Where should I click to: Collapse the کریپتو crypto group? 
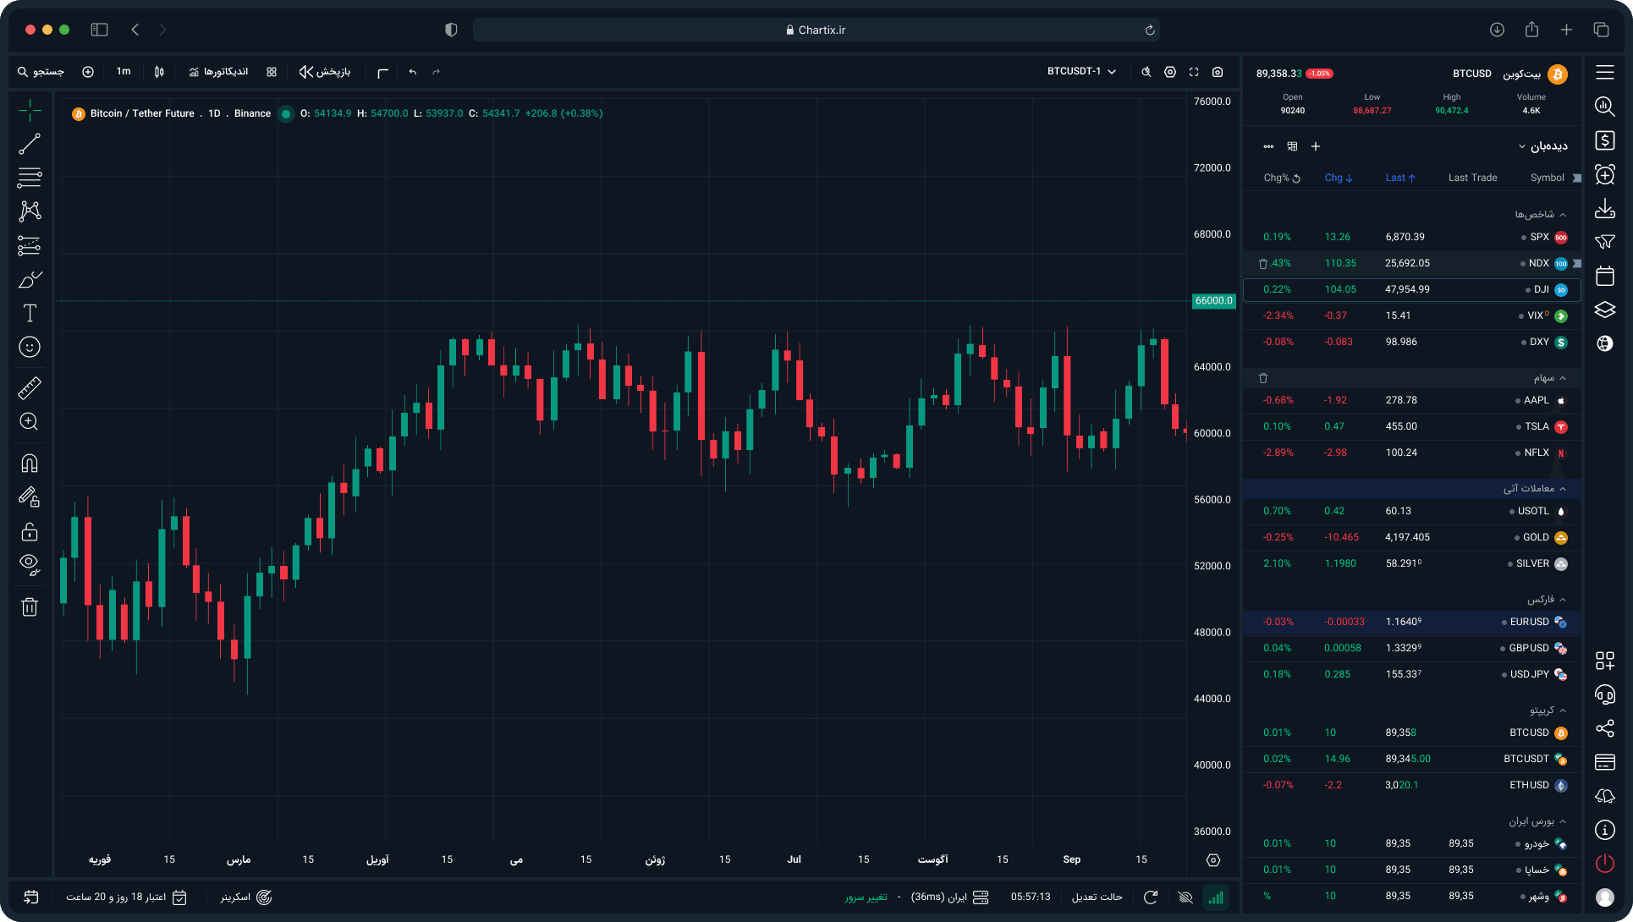[x=1548, y=711]
